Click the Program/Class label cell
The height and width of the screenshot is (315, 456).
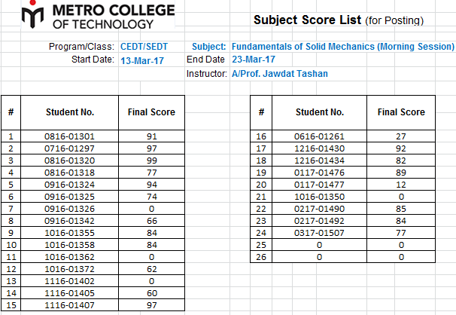tap(81, 47)
